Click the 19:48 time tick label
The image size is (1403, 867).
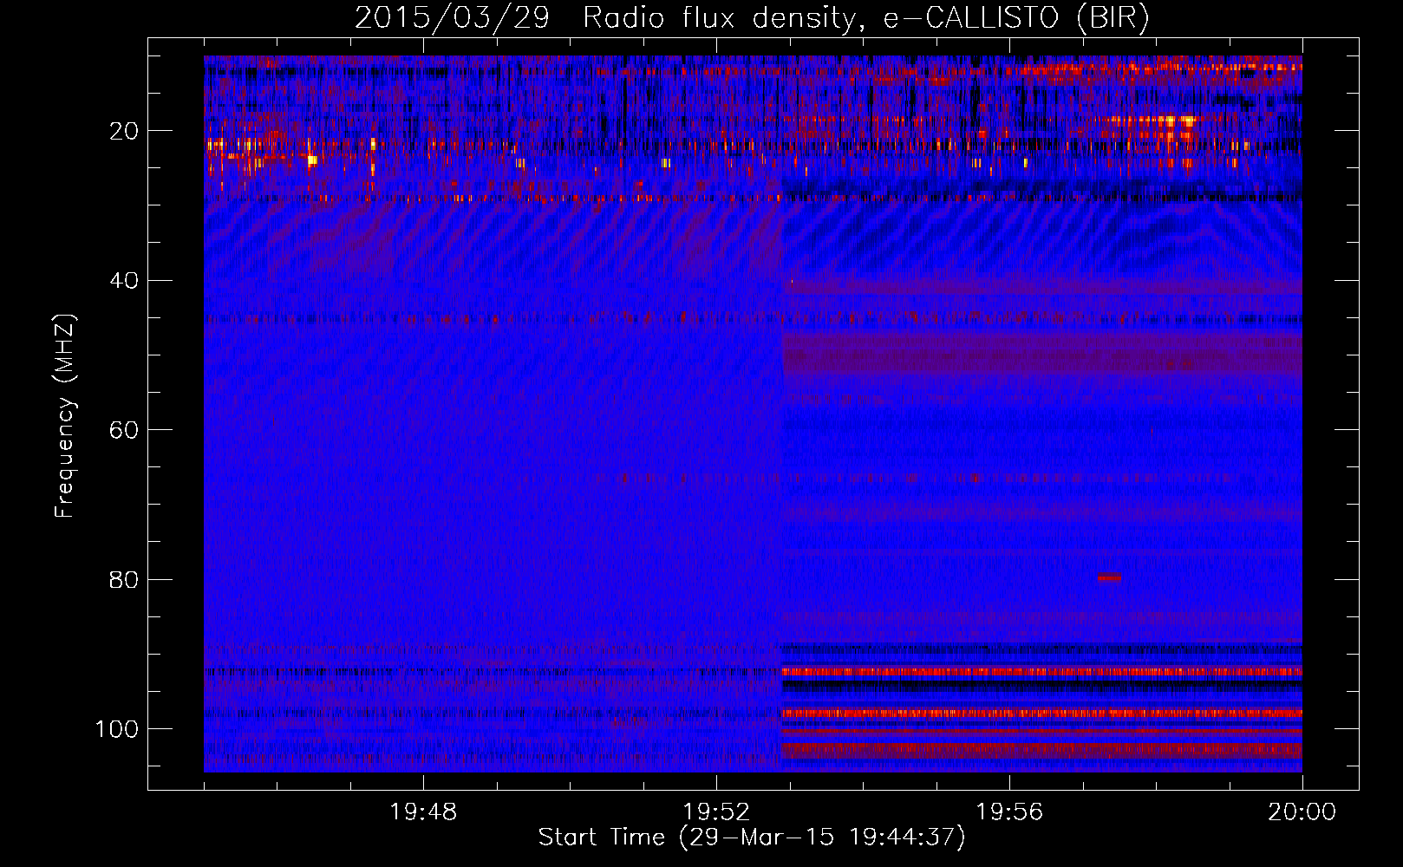pyautogui.click(x=423, y=812)
